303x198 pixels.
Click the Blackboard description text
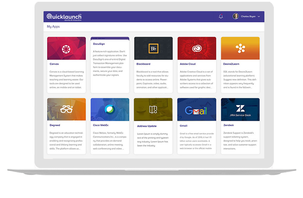tap(153, 80)
